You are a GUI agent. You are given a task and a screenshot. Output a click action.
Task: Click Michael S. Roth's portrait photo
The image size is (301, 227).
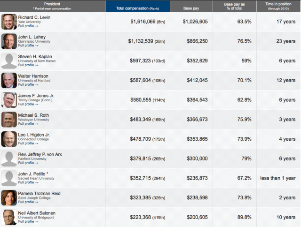9,120
